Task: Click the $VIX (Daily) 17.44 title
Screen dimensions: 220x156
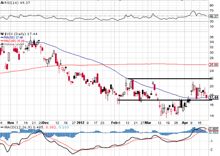Action: coord(21,34)
